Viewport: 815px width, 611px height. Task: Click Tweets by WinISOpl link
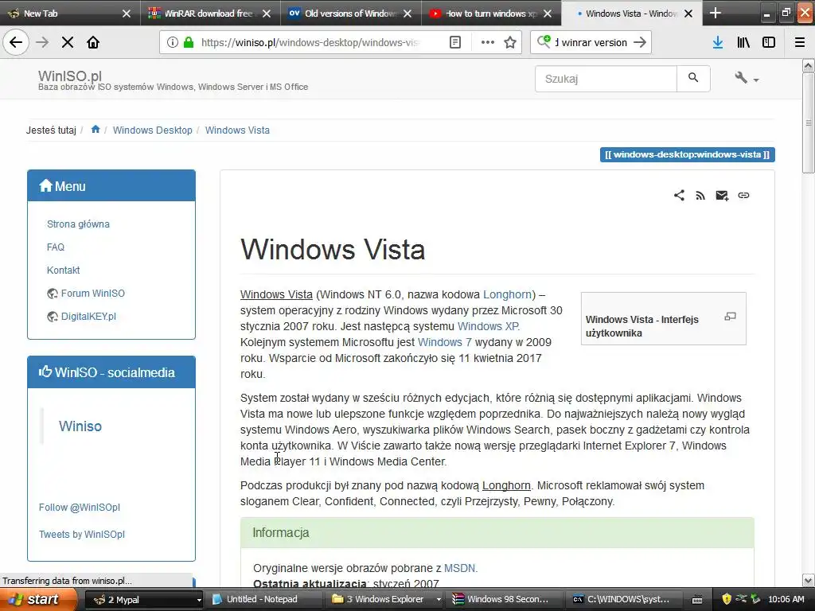tap(82, 535)
